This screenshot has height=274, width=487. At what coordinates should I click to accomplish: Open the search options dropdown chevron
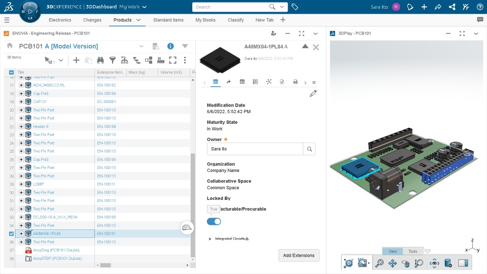(282, 7)
